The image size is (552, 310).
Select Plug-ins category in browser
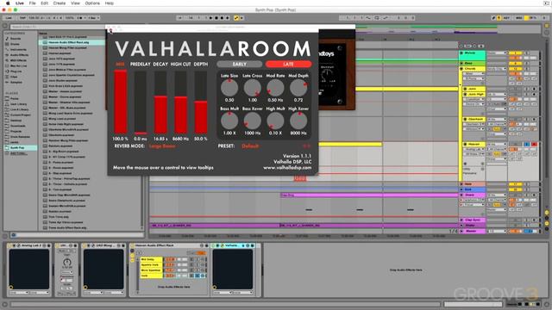pyautogui.click(x=16, y=71)
